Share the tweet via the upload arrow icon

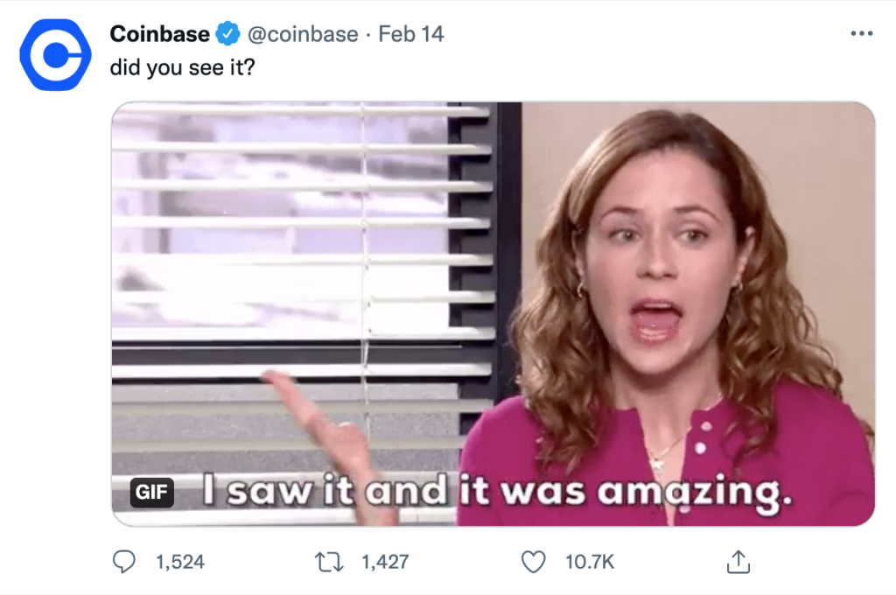(x=738, y=561)
